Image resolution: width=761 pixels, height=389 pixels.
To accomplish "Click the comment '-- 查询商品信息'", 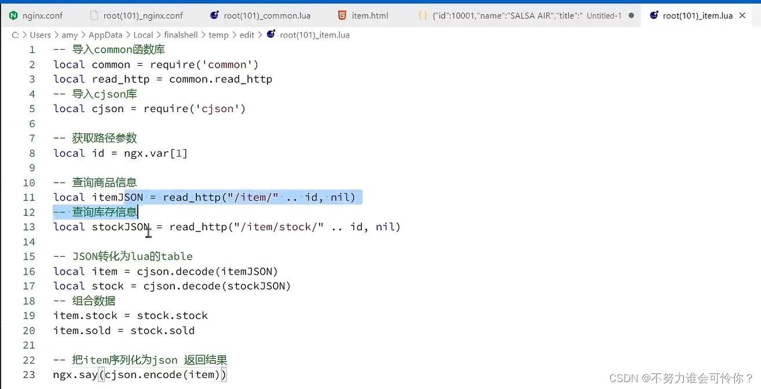I will click(95, 183).
